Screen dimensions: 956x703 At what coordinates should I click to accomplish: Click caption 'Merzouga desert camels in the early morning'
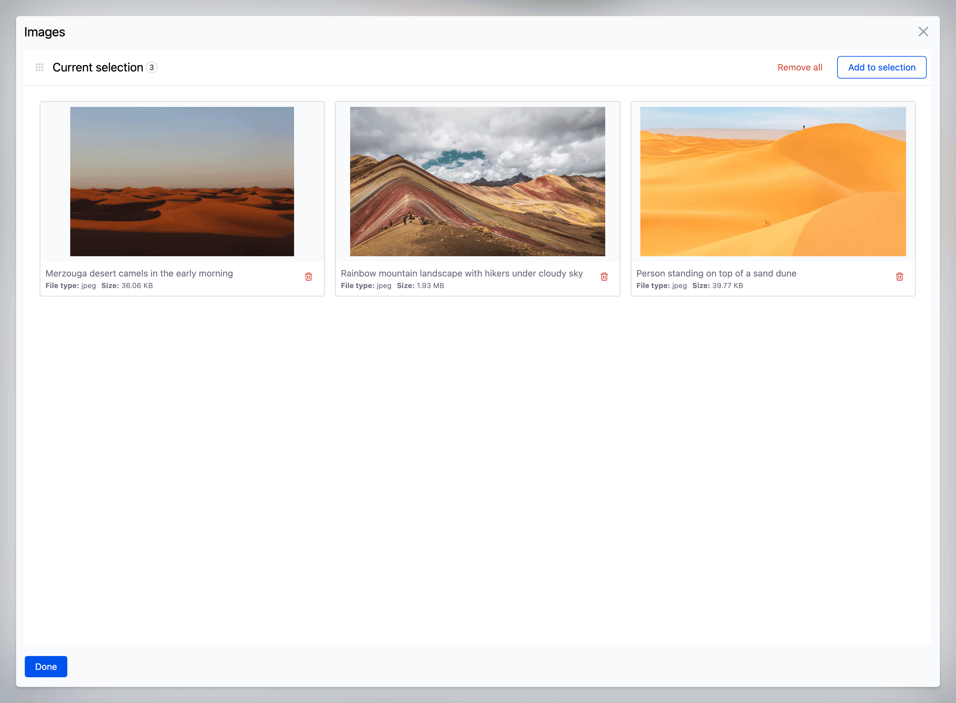click(139, 273)
